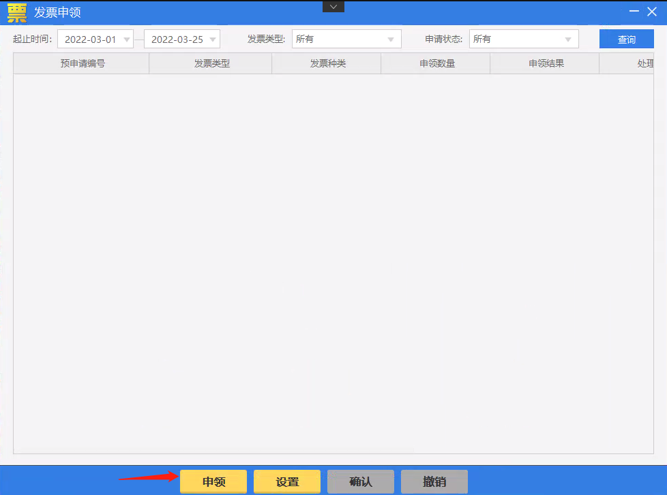Sort by 申领数量 column header
667x495 pixels.
tap(436, 64)
